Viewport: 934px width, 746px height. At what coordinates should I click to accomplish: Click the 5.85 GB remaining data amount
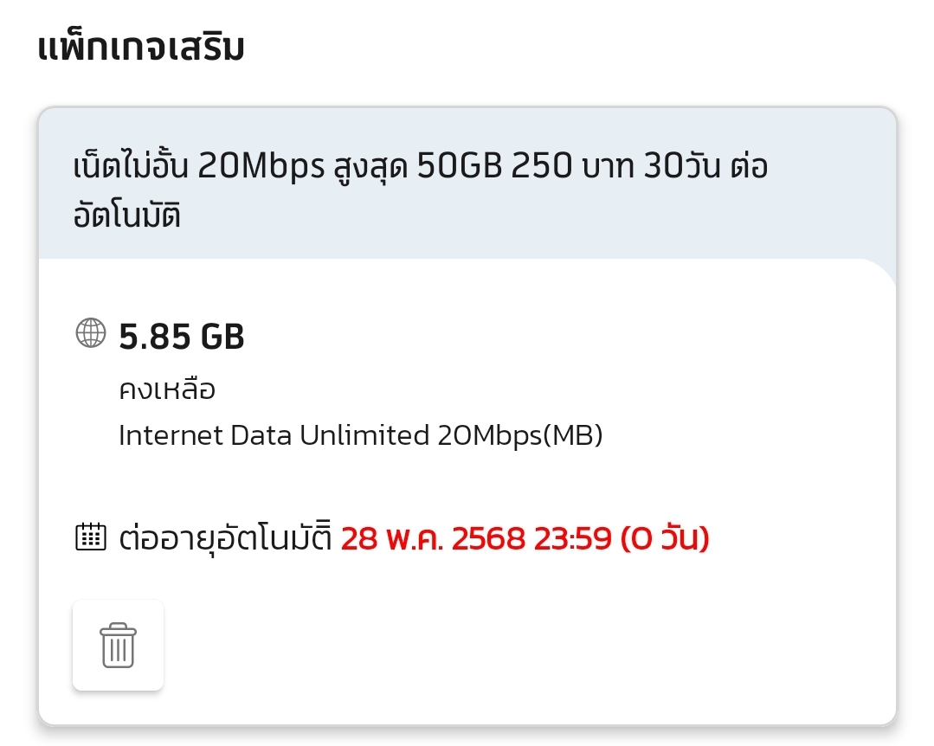182,337
